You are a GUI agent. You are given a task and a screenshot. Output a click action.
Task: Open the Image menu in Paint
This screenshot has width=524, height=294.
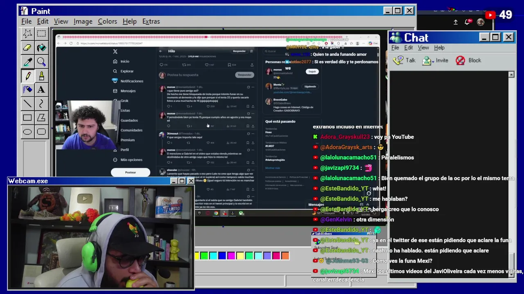(x=83, y=21)
